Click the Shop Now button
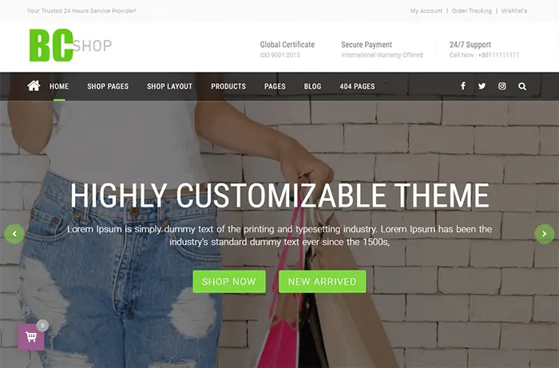559x368 pixels. (229, 282)
